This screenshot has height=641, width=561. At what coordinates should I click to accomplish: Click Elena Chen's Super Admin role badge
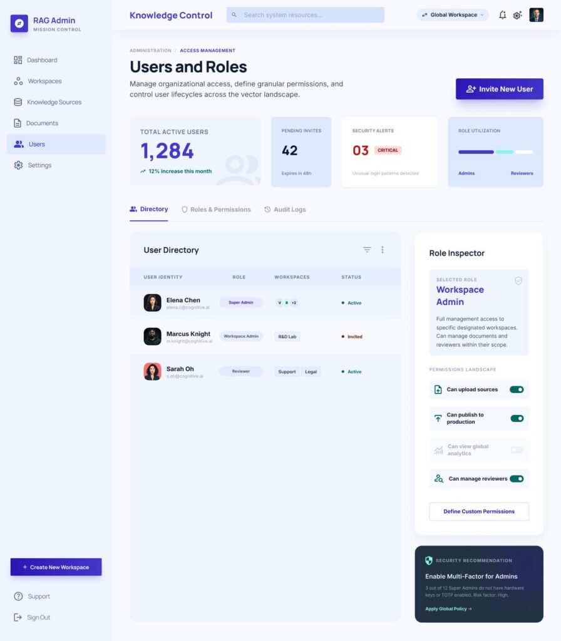click(241, 302)
